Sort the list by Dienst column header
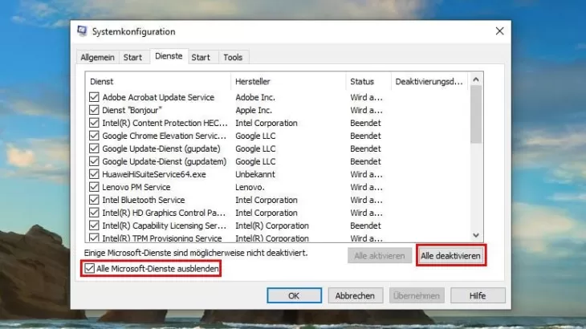This screenshot has width=586, height=329. (x=157, y=82)
